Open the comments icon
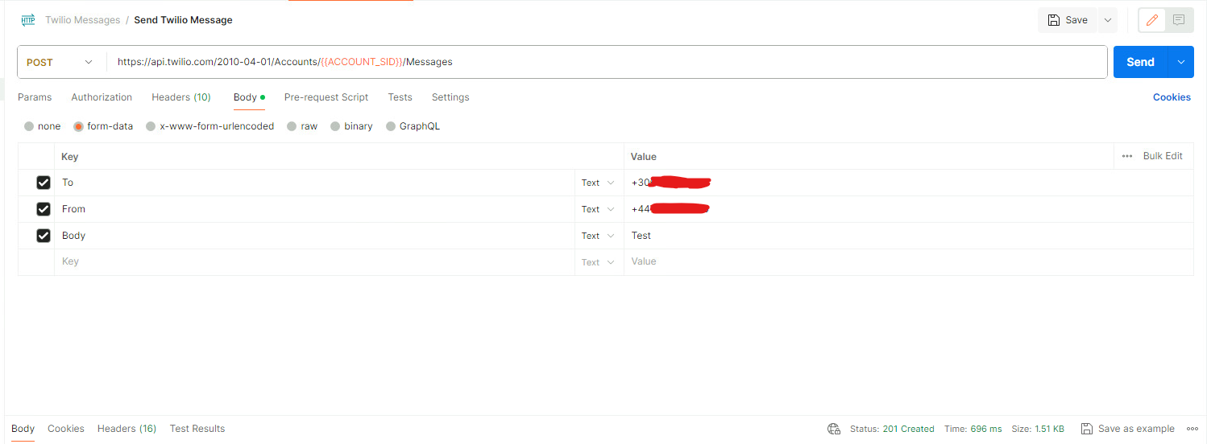This screenshot has width=1207, height=444. point(1179,20)
